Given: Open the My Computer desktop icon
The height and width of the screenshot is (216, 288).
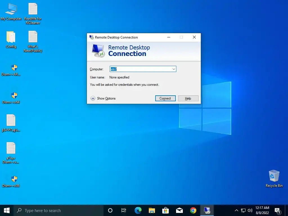Looking at the screenshot, I should click(11, 12).
